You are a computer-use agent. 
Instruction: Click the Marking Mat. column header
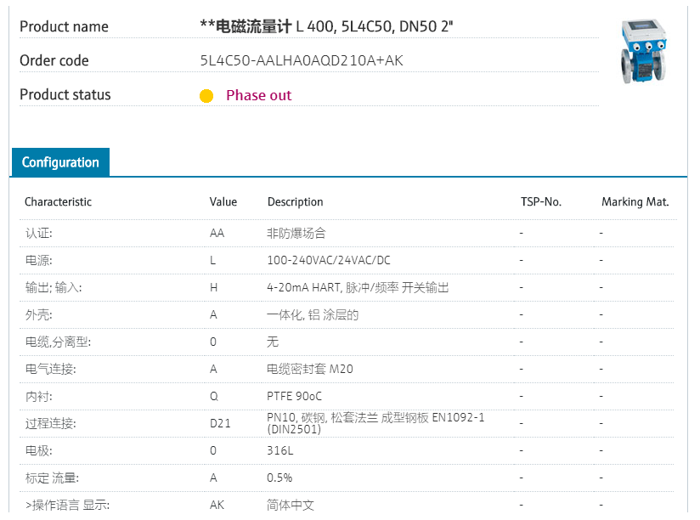[635, 202]
